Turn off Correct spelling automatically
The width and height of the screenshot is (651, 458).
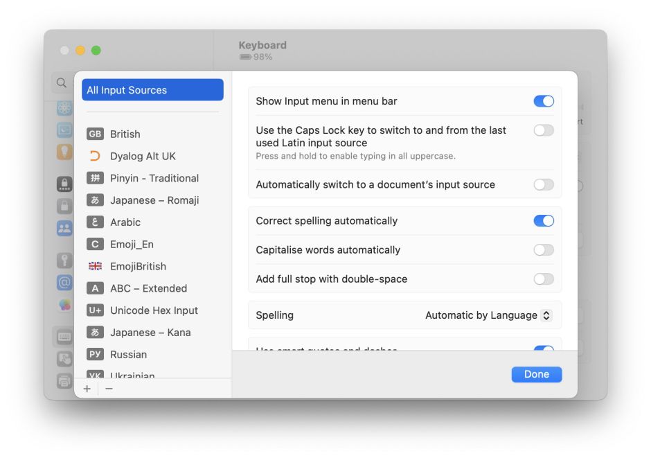(x=544, y=221)
